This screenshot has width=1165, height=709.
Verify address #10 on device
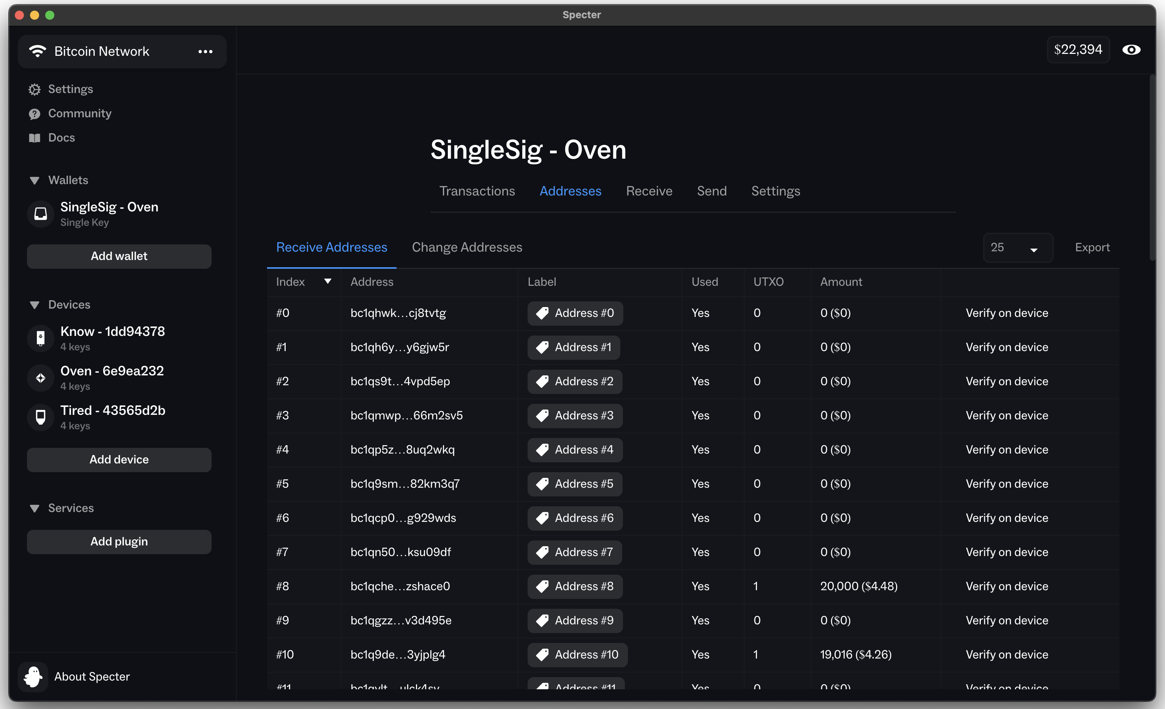(1007, 655)
